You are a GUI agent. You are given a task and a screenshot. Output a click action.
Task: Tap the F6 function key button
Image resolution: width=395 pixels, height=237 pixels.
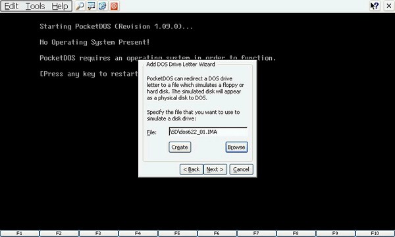[x=217, y=233]
